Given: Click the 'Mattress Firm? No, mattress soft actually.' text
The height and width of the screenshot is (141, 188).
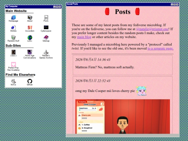Looking at the screenshot, I should click(105, 67).
